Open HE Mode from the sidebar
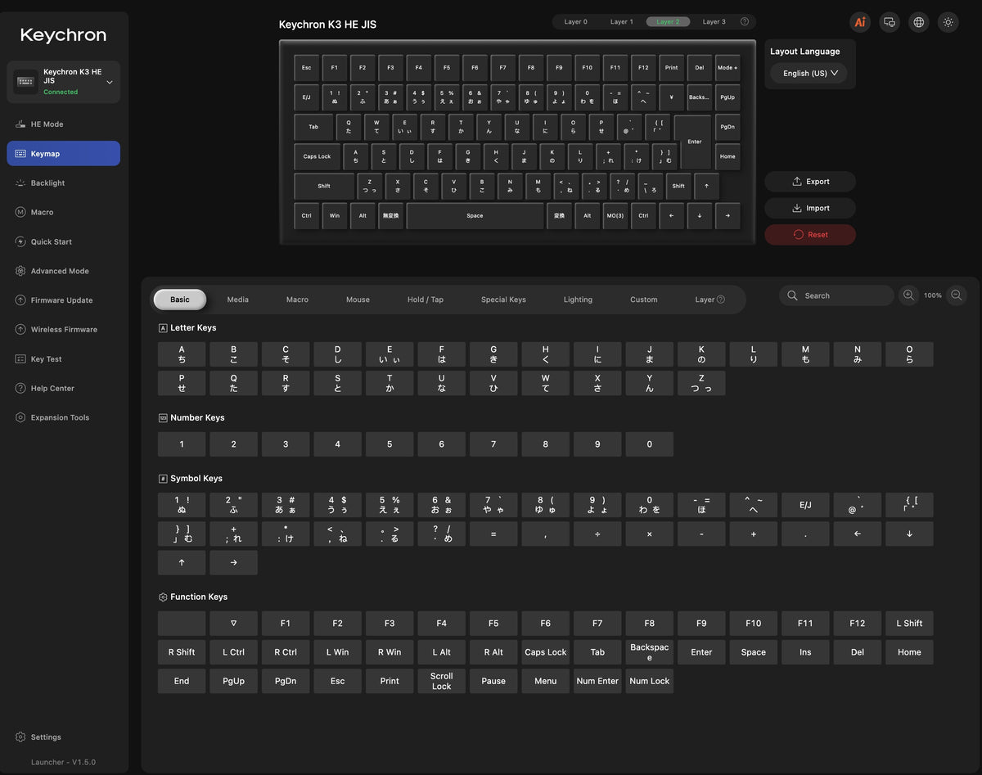982x775 pixels. [x=64, y=124]
